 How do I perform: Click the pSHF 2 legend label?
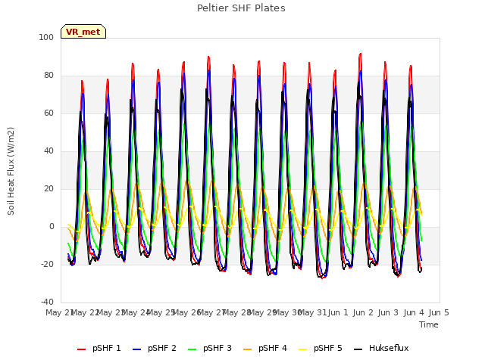tap(161, 348)
